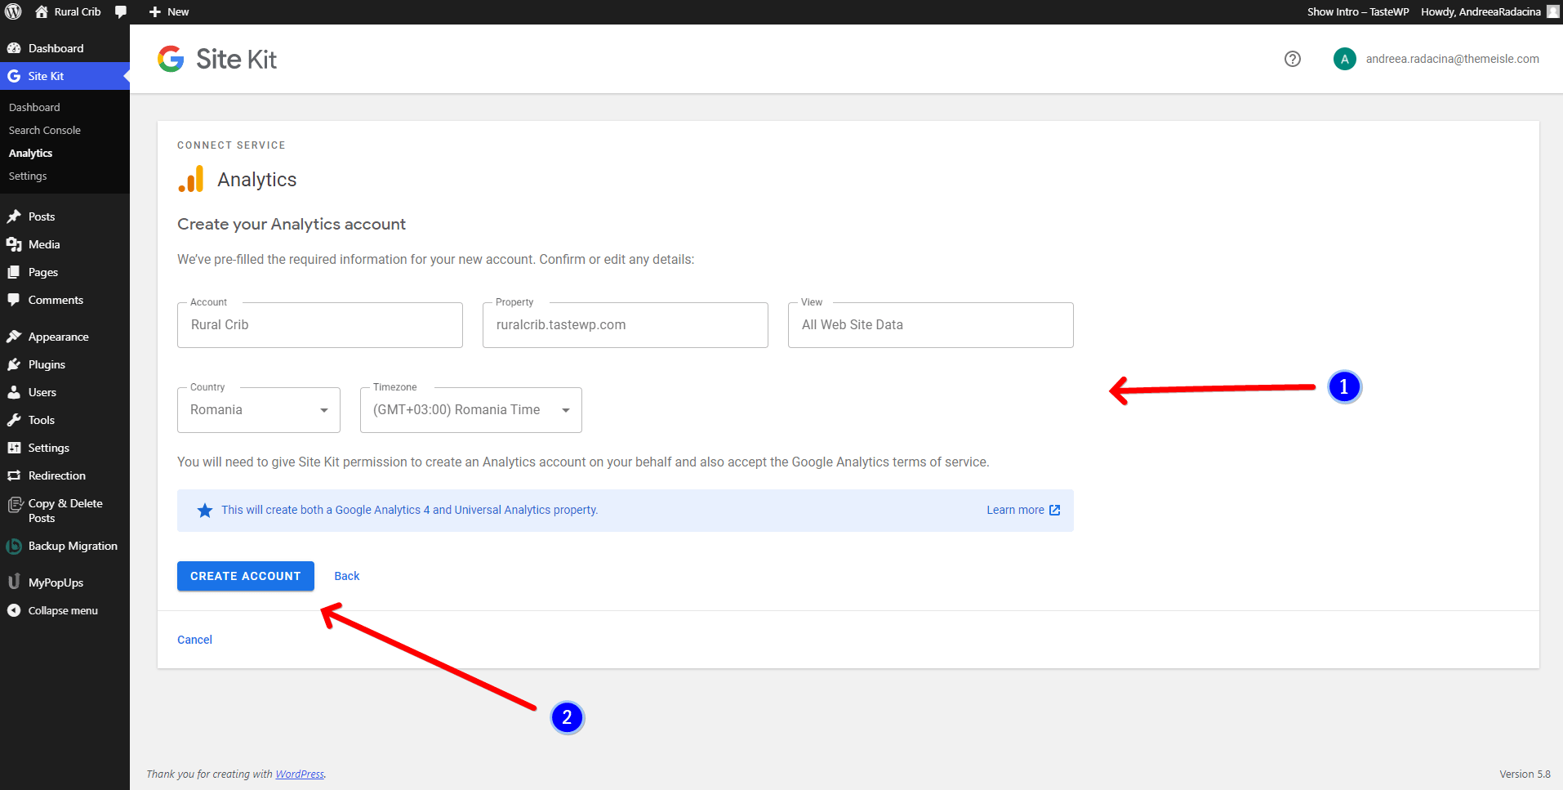Click the Cancel link
1563x790 pixels.
pyautogui.click(x=194, y=640)
